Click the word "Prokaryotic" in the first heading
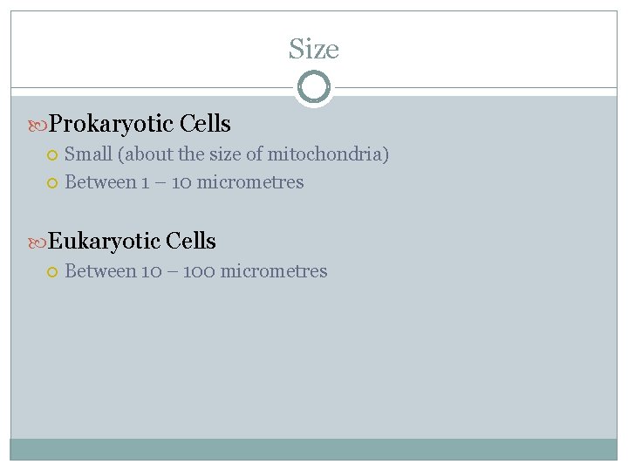The width and height of the screenshot is (628, 471). tap(112, 124)
